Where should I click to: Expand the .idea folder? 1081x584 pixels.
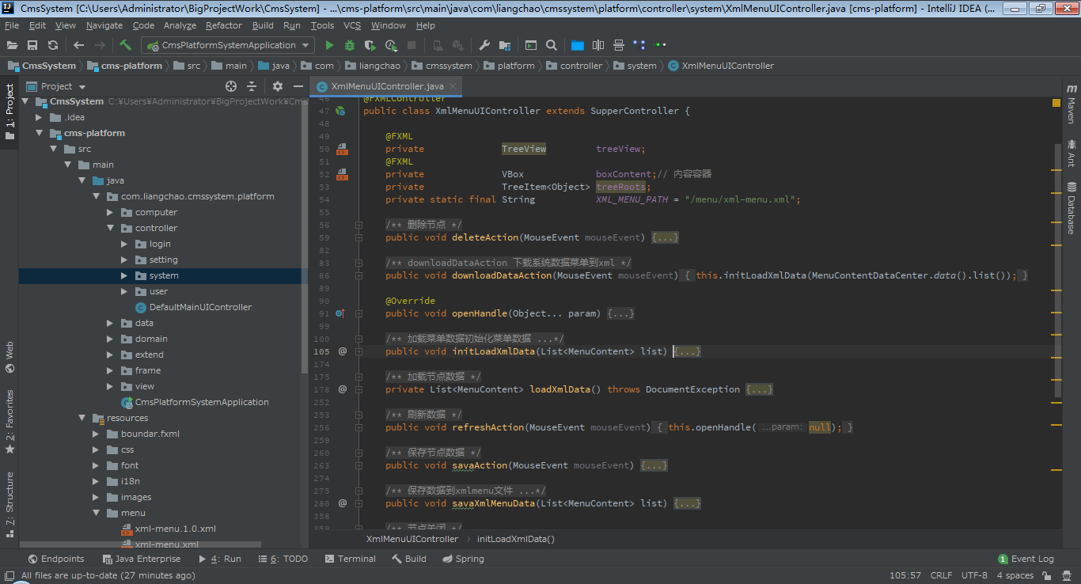(x=40, y=117)
